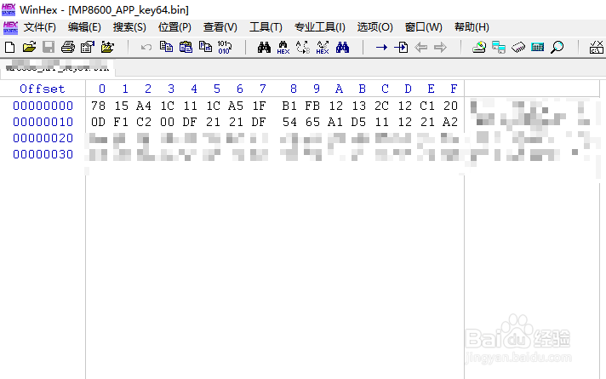Image resolution: width=606 pixels, height=379 pixels.
Task: Click the checkmark-and-X options icon at toolbar end
Action: [x=597, y=47]
